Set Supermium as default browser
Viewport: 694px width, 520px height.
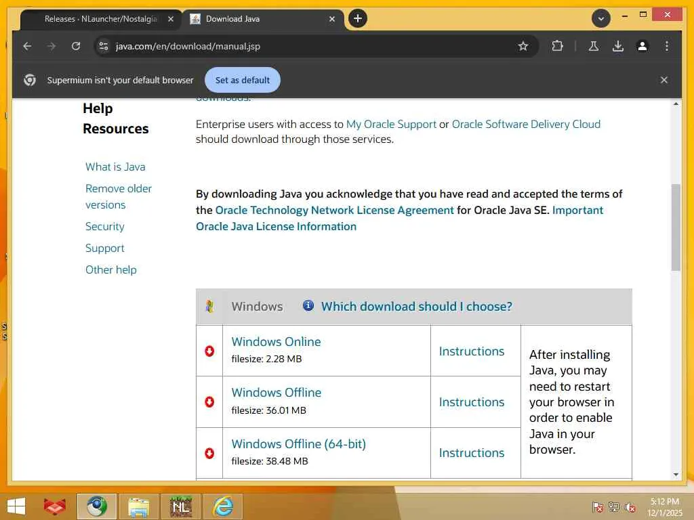[243, 80]
